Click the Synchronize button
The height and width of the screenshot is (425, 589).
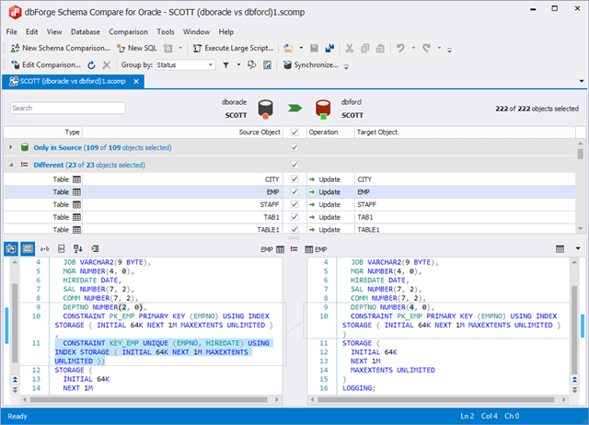[310, 65]
